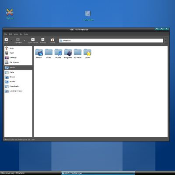The width and height of the screenshot is (175, 175).
Task: Expand the location bar history dropdown
Action: [x=166, y=41]
